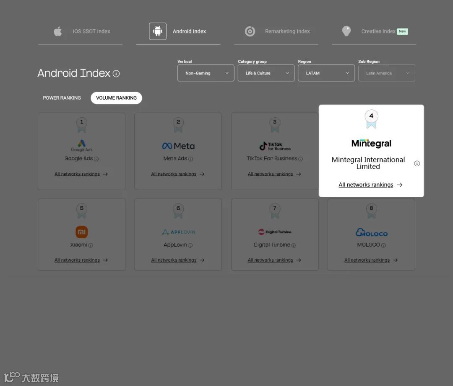Open the Category group dropdown showing Life & Culture
The image size is (453, 386).
266,73
